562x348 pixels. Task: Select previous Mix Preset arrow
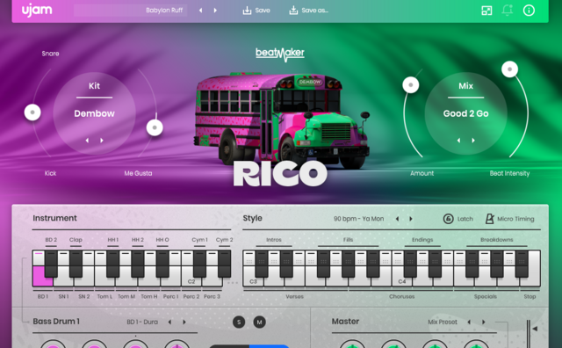(469, 322)
